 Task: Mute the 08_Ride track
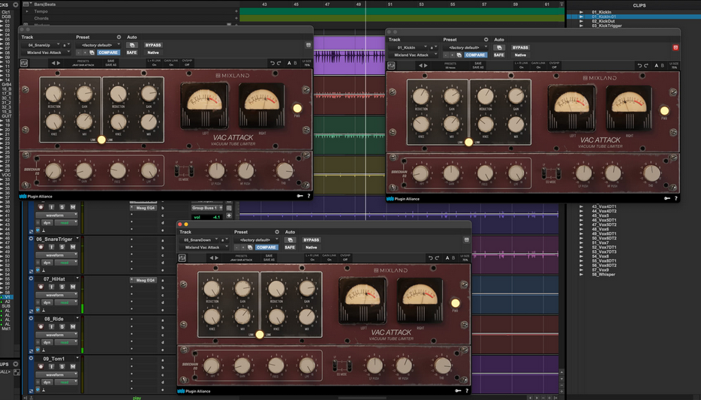[x=73, y=326]
